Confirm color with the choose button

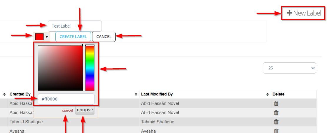[x=85, y=110]
